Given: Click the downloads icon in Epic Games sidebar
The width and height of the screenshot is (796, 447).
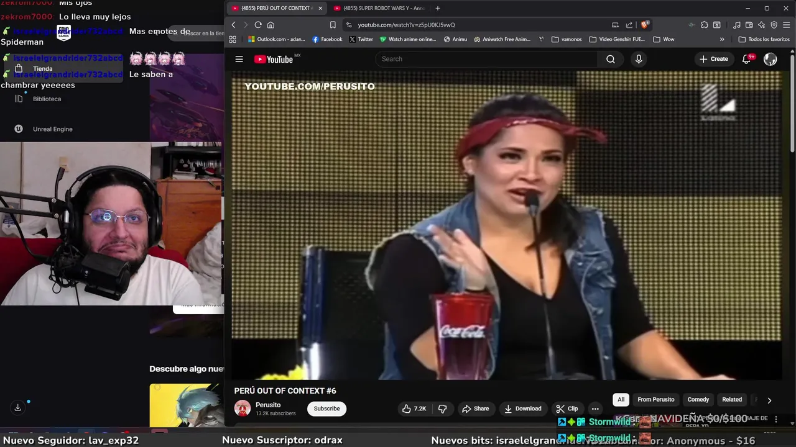Looking at the screenshot, I should 17,407.
